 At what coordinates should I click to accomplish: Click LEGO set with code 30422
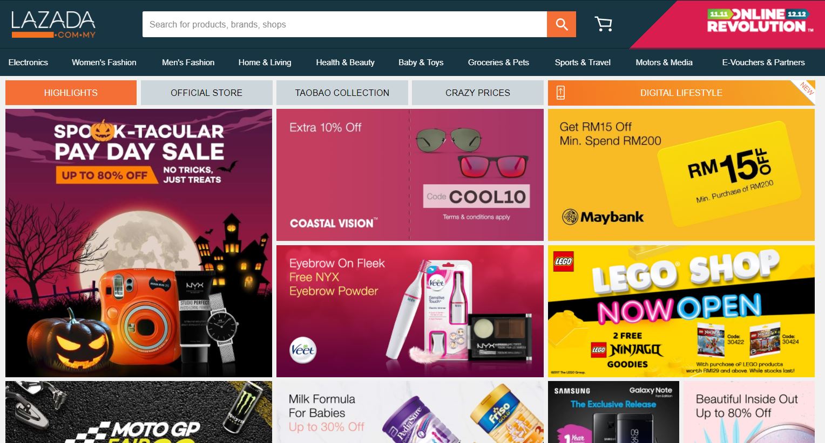[x=711, y=340]
